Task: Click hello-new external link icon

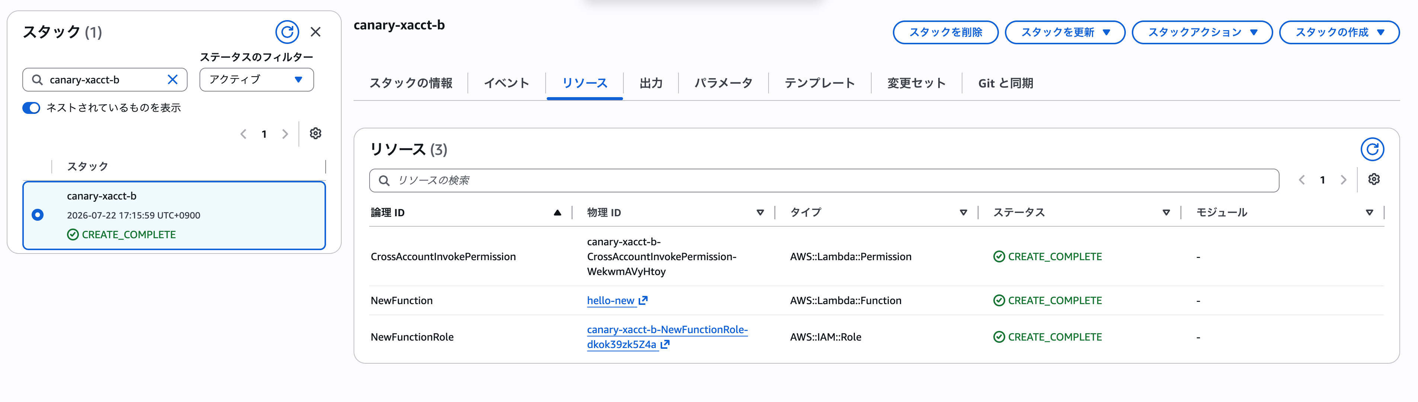Action: [x=643, y=300]
